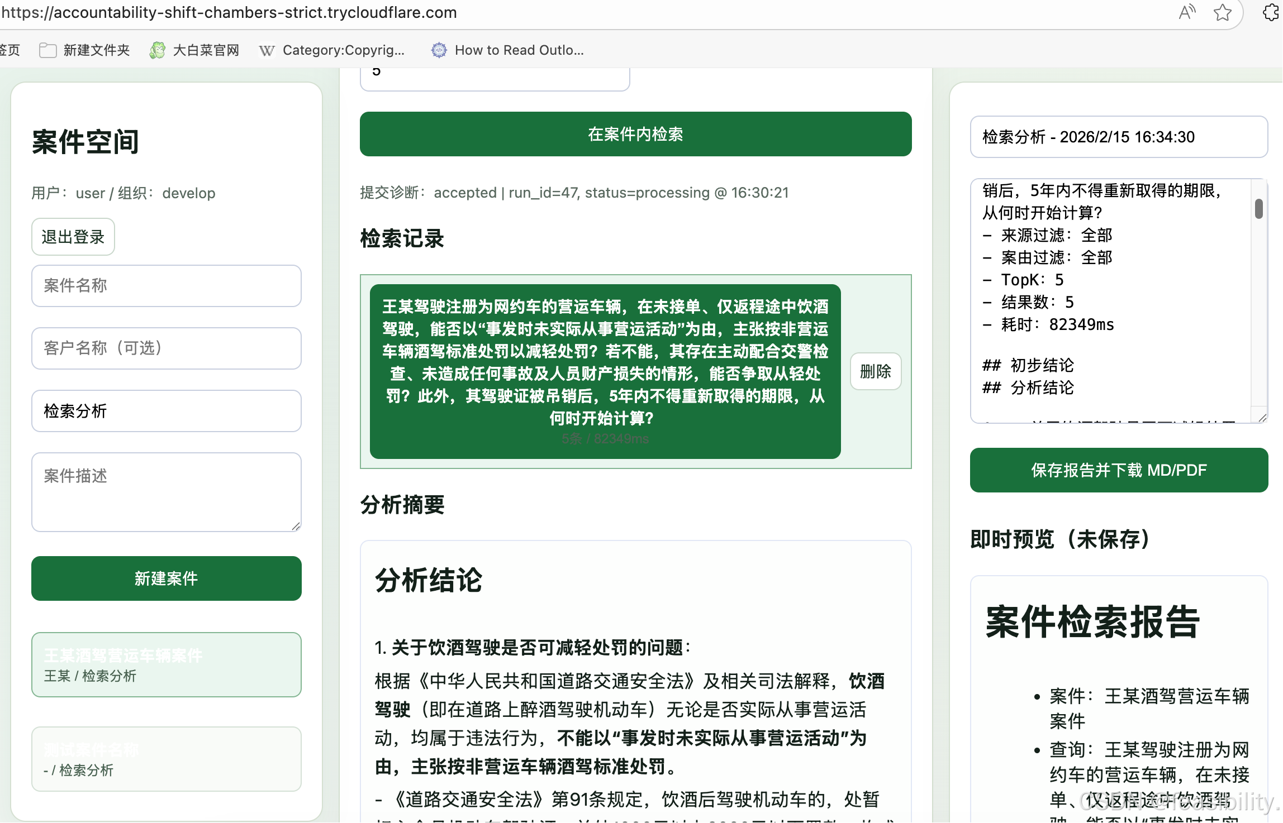Open the browser extensions puzzle icon

coord(1271,12)
